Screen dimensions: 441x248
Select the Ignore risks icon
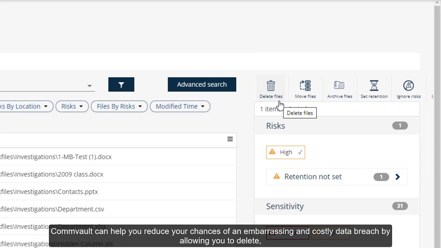(x=408, y=86)
